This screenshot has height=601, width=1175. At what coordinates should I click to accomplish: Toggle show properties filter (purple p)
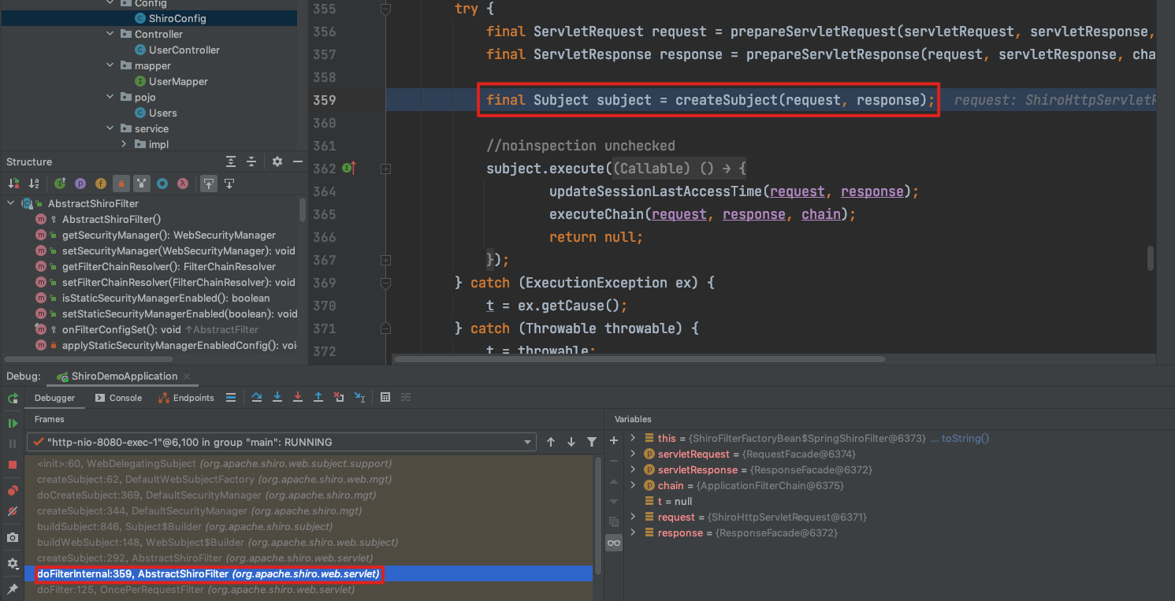pyautogui.click(x=80, y=184)
